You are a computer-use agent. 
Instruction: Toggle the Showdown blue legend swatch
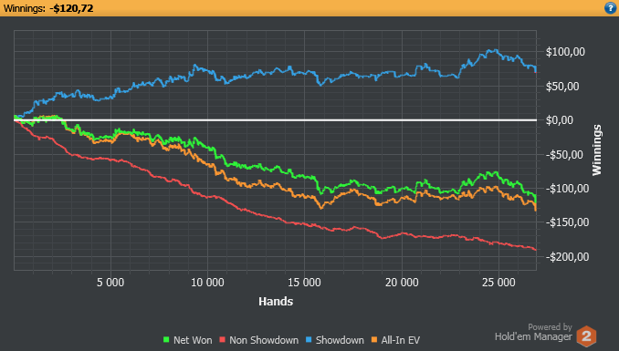[309, 339]
